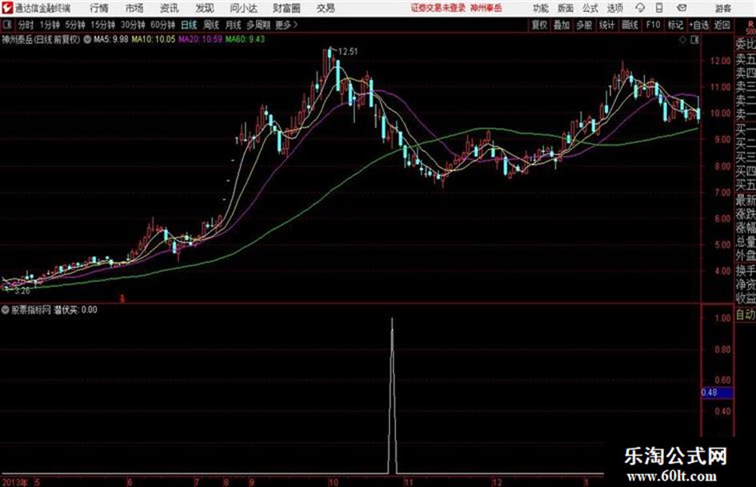The width and height of the screenshot is (756, 487).
Task: Open the 财富圈 menu
Action: [286, 8]
